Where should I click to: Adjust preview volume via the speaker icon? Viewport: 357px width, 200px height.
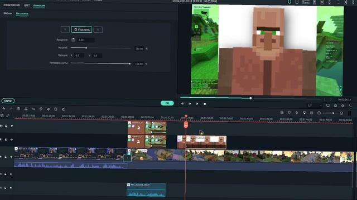click(343, 106)
